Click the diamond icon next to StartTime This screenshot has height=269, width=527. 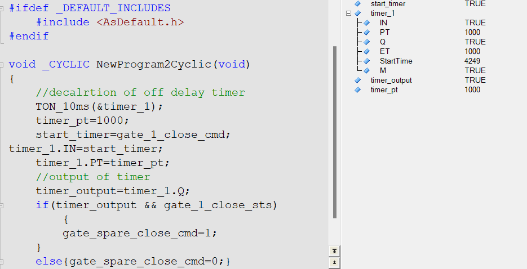click(x=367, y=61)
